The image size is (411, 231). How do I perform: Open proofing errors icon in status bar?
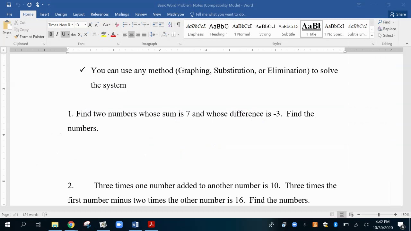(x=45, y=215)
